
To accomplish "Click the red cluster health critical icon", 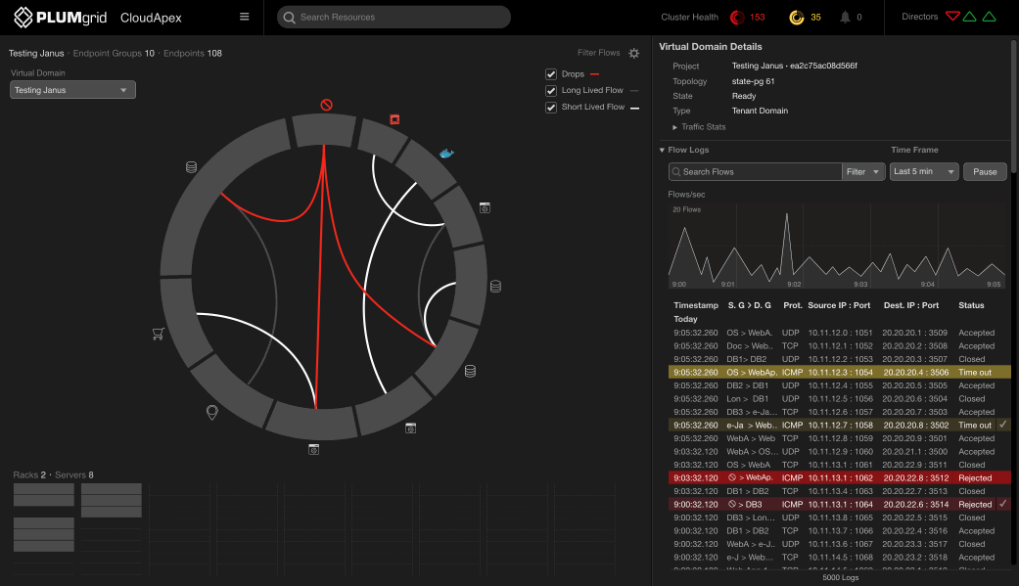I will 737,17.
